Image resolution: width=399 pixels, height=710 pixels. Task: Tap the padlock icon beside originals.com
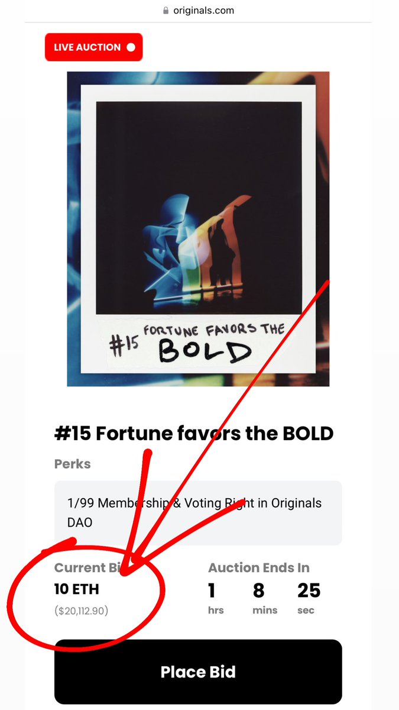click(x=166, y=10)
